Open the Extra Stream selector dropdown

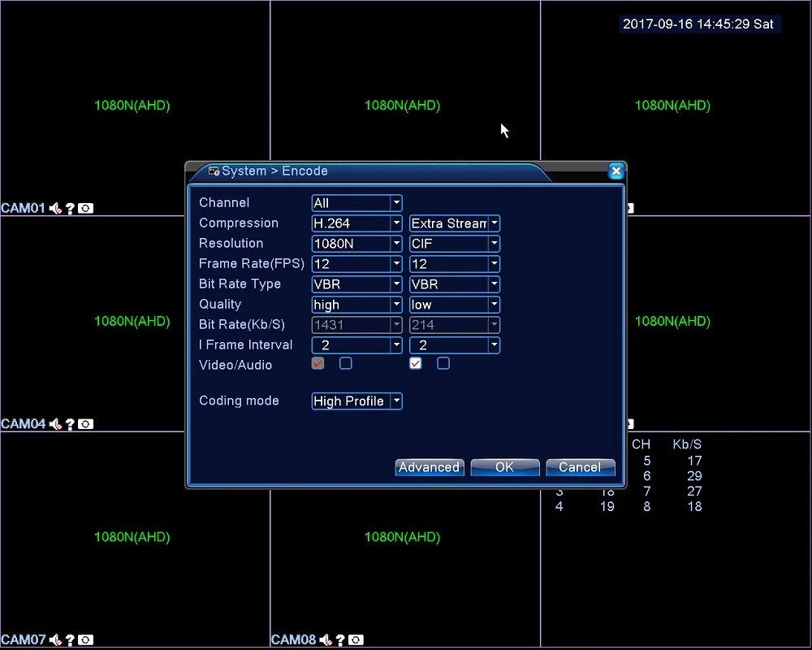[x=454, y=223]
